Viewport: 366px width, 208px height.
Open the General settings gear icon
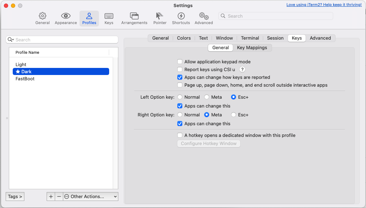point(42,16)
